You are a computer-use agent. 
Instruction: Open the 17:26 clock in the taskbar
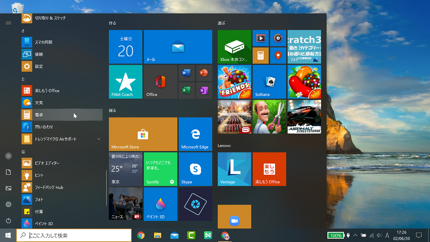(402, 236)
